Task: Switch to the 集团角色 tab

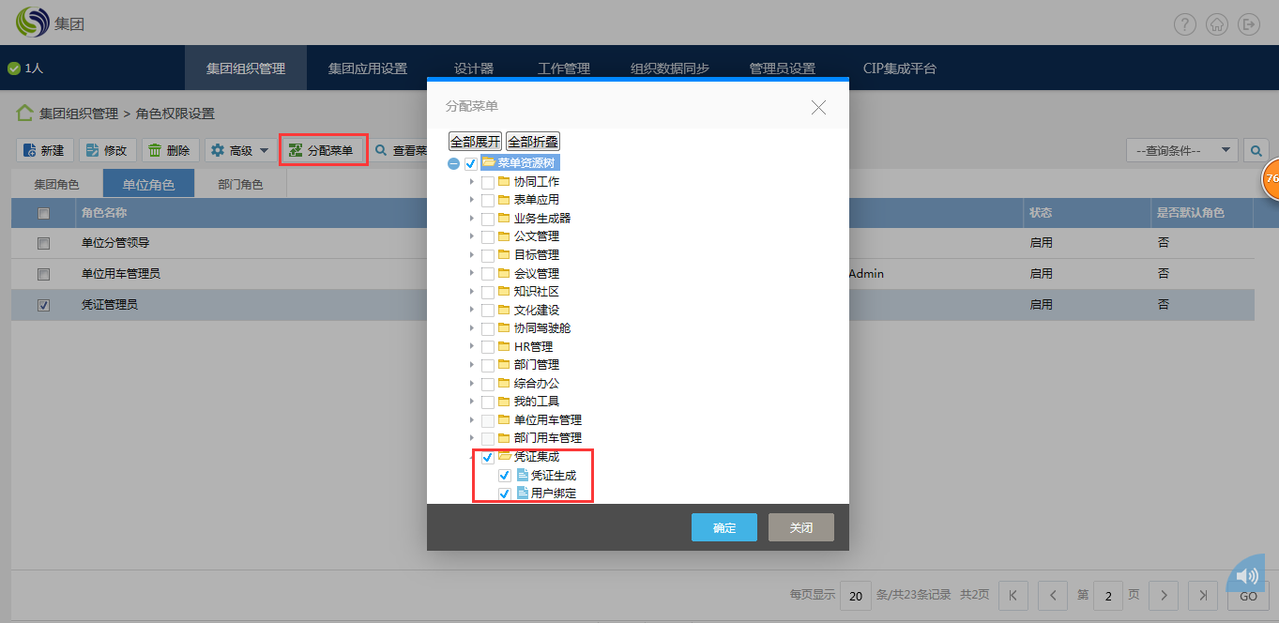Action: point(57,184)
